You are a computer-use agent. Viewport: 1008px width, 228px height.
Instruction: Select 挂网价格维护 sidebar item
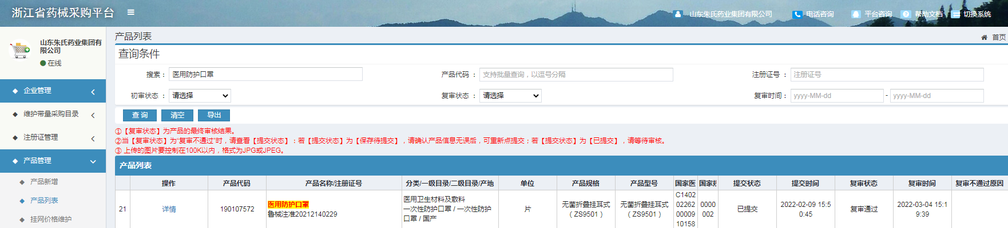[x=51, y=219]
